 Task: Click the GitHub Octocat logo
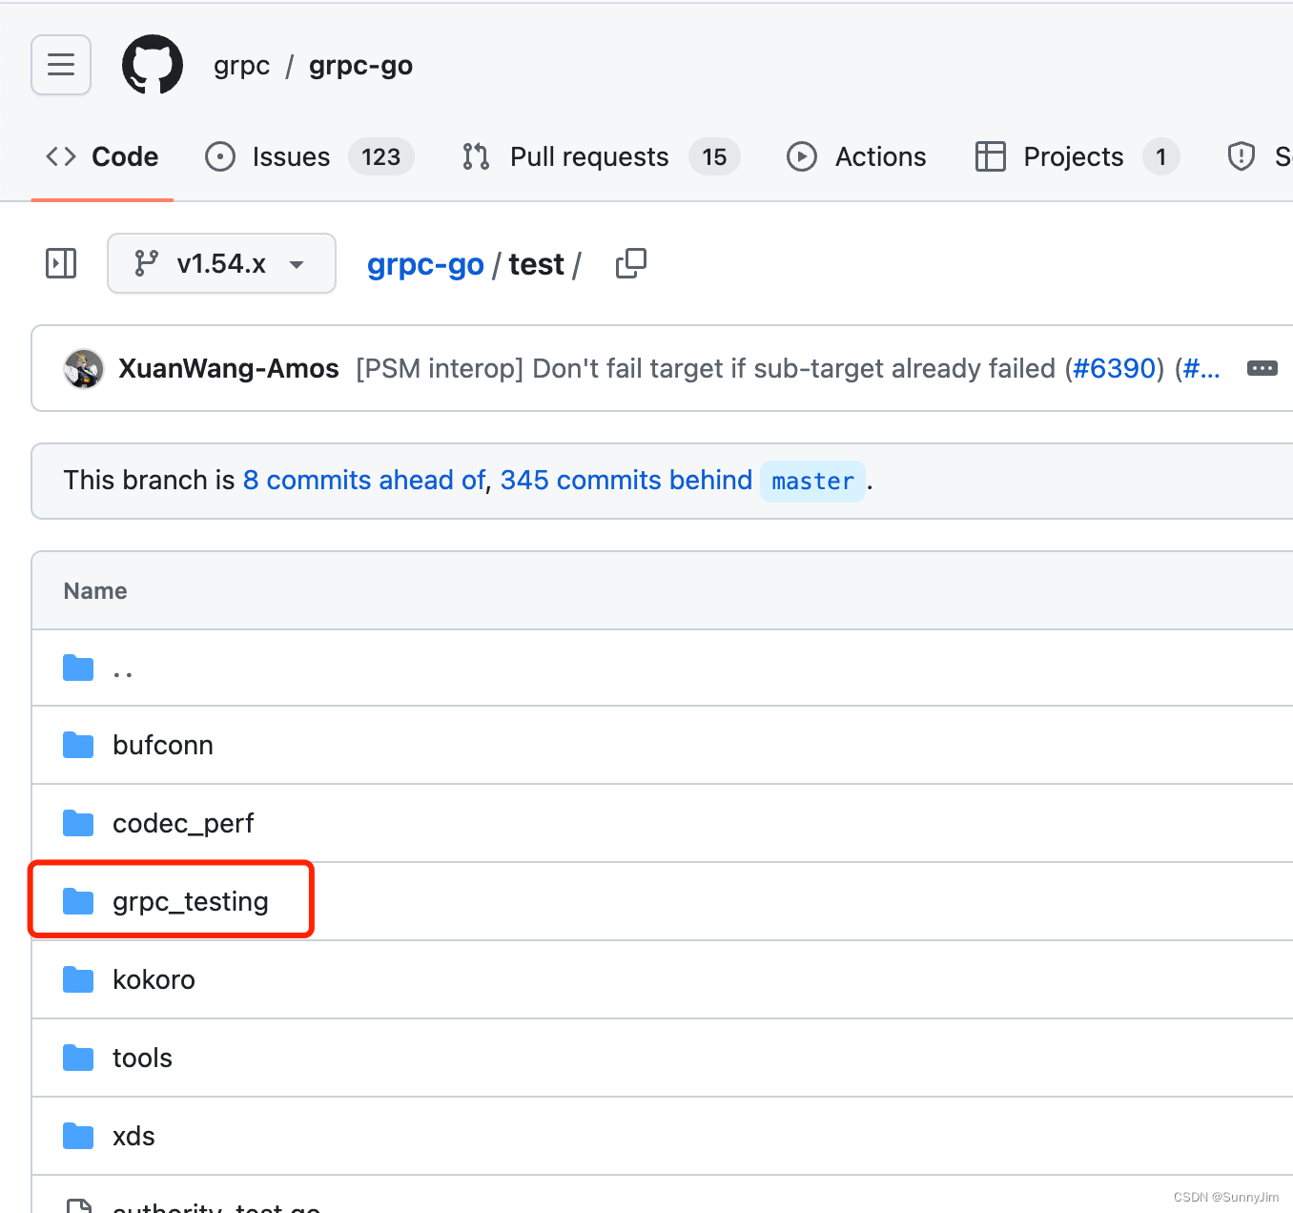tap(153, 65)
